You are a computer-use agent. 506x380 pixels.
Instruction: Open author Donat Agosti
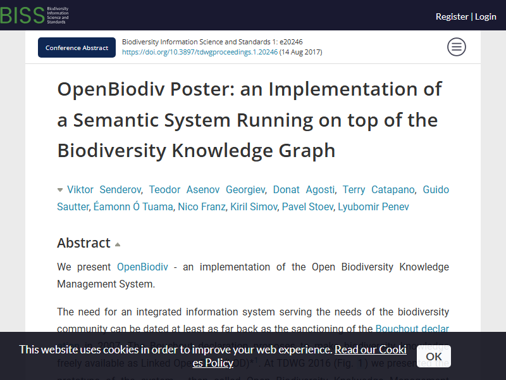304,189
